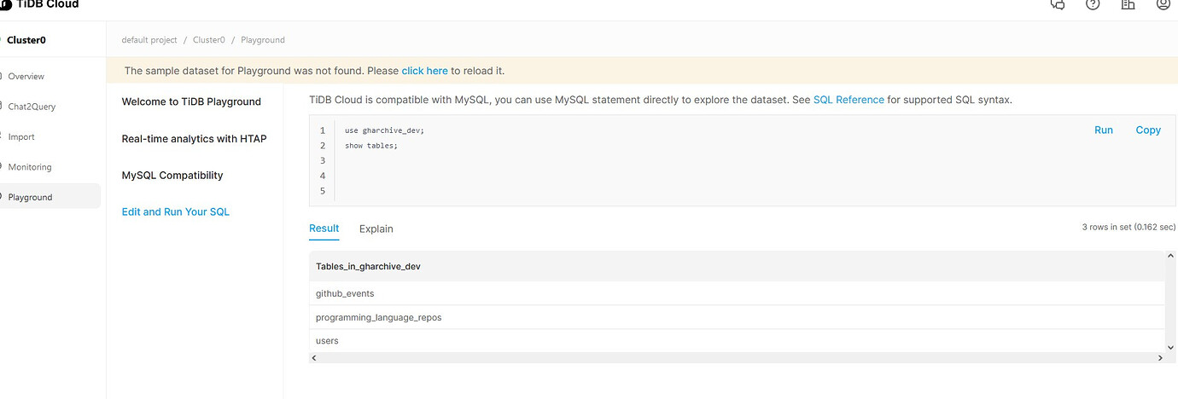Viewport: 1178px width, 399px height.
Task: Click the results scrollbar down arrow
Action: point(1170,346)
